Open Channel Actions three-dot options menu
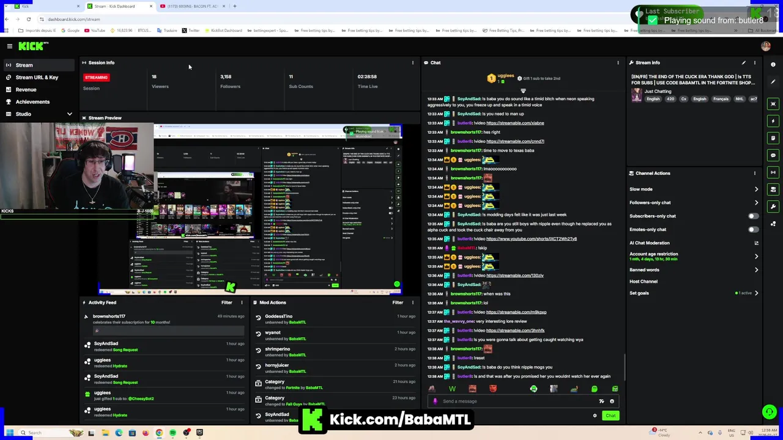 coord(754,173)
